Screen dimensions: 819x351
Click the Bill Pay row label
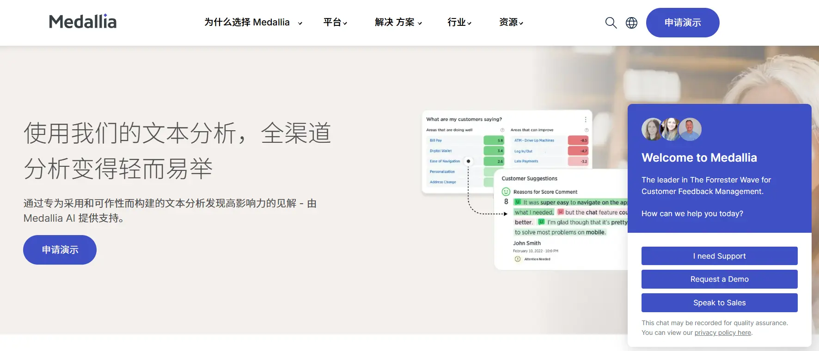click(436, 140)
